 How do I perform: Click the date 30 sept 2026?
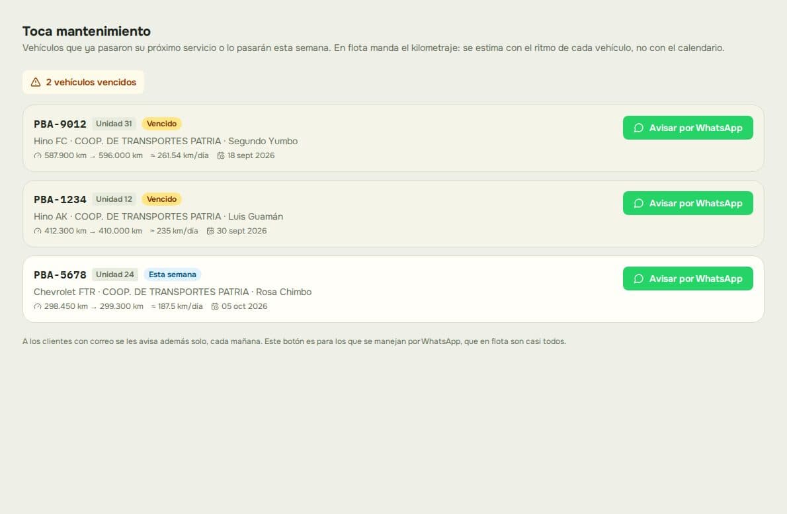click(241, 231)
